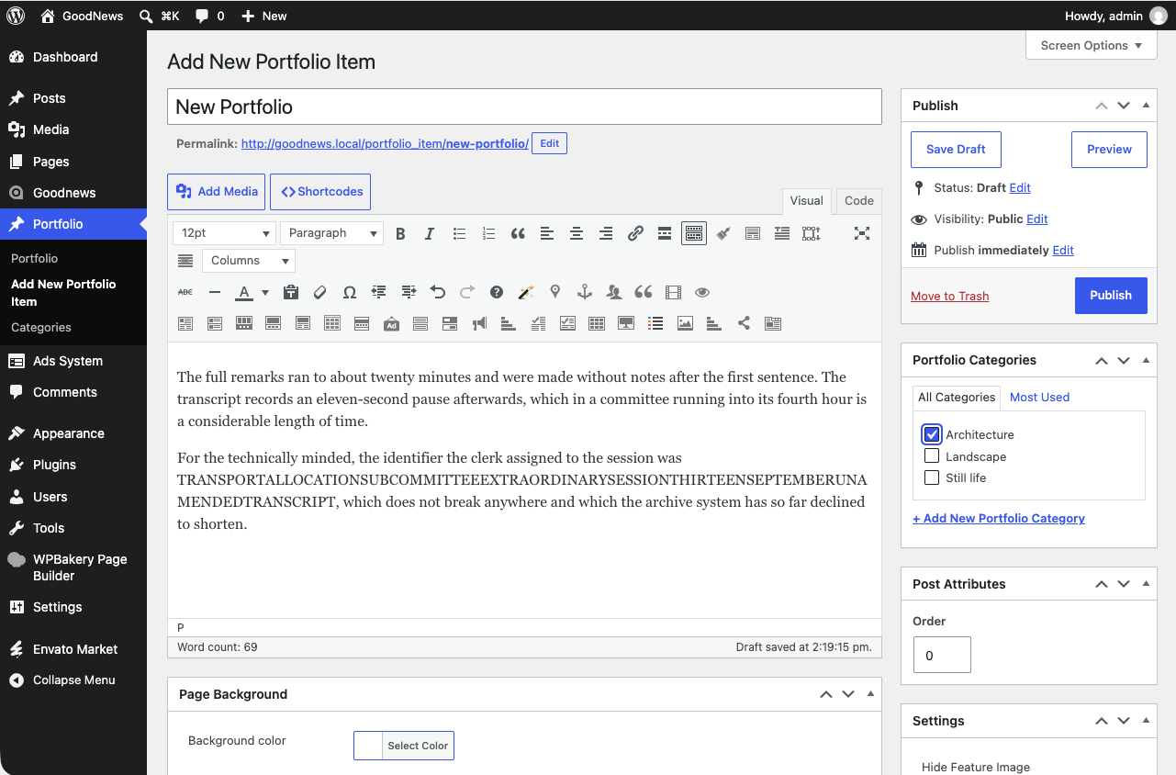Insert the image shortcode icon

[685, 323]
